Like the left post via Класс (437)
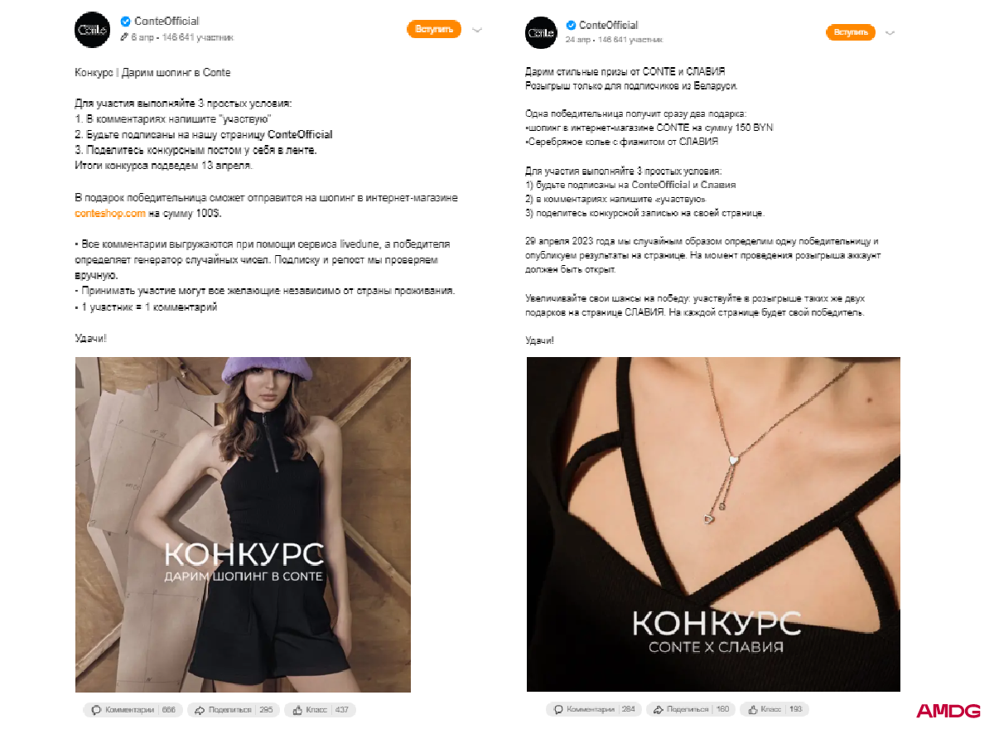Viewport: 994px width, 729px height. click(x=320, y=710)
